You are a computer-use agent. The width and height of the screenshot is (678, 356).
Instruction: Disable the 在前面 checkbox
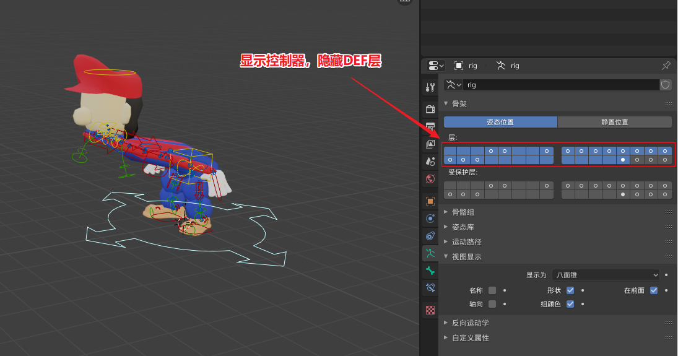[x=654, y=290]
